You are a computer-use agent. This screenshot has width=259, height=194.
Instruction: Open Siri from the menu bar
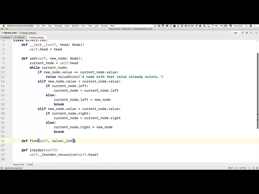[x=251, y=26]
